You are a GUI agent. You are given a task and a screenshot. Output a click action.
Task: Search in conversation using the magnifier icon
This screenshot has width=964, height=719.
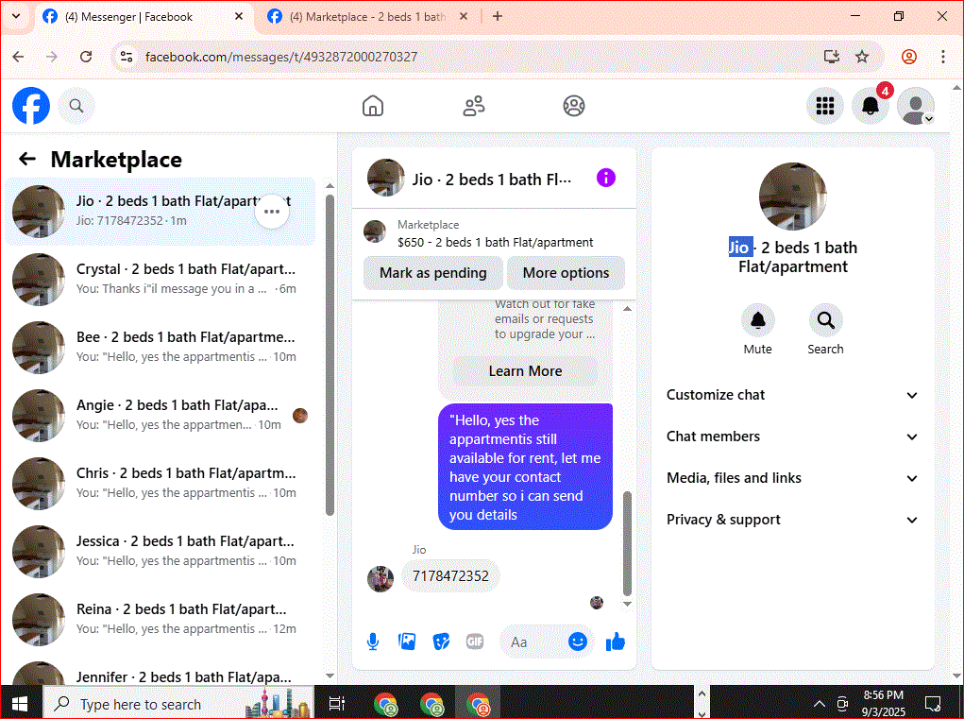825,320
